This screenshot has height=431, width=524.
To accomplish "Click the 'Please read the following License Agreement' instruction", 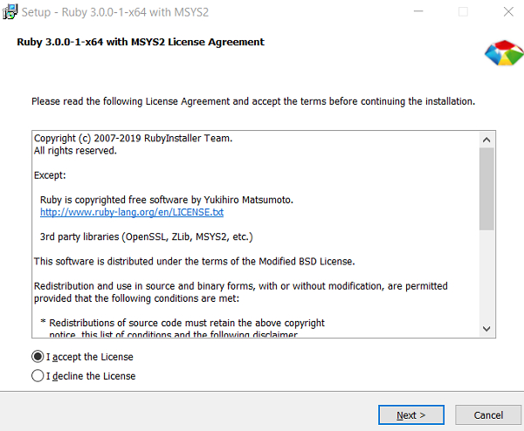I will pos(253,101).
